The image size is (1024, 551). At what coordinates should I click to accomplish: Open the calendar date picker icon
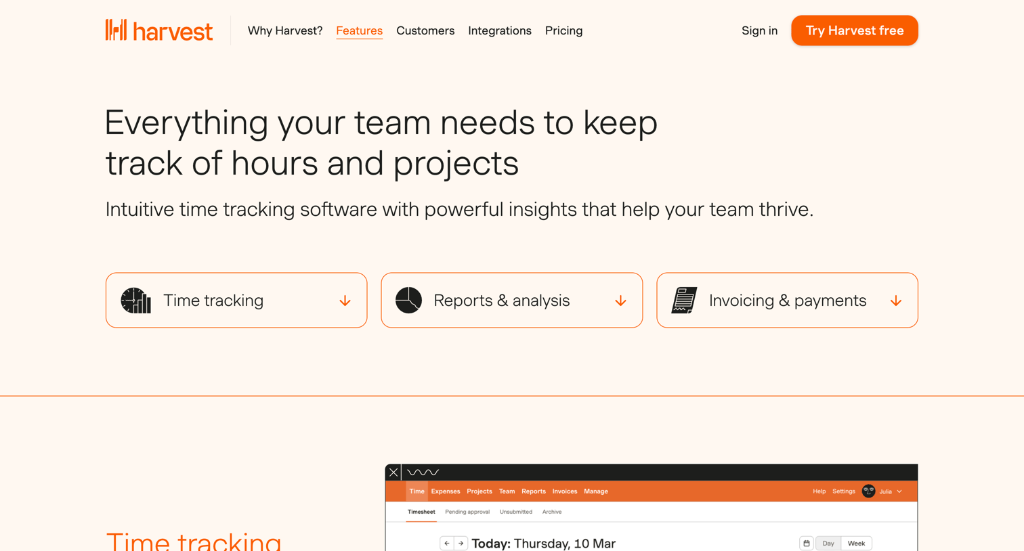807,544
